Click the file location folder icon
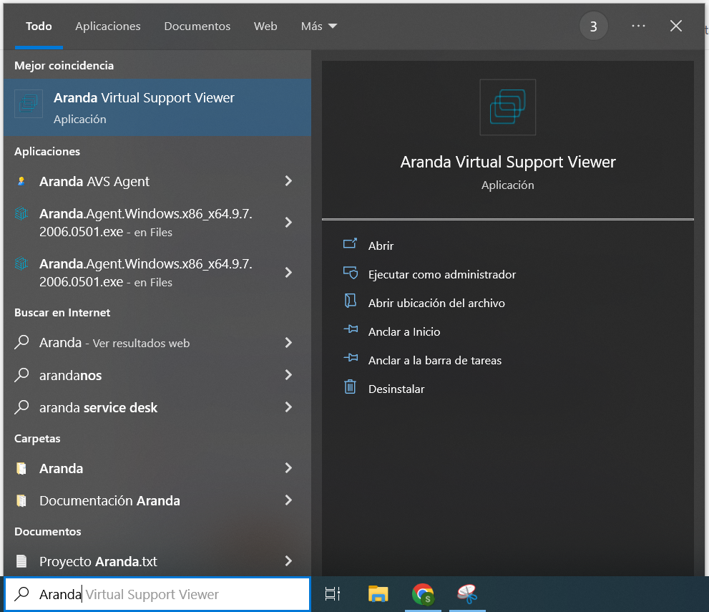This screenshot has height=612, width=709. [x=350, y=301]
